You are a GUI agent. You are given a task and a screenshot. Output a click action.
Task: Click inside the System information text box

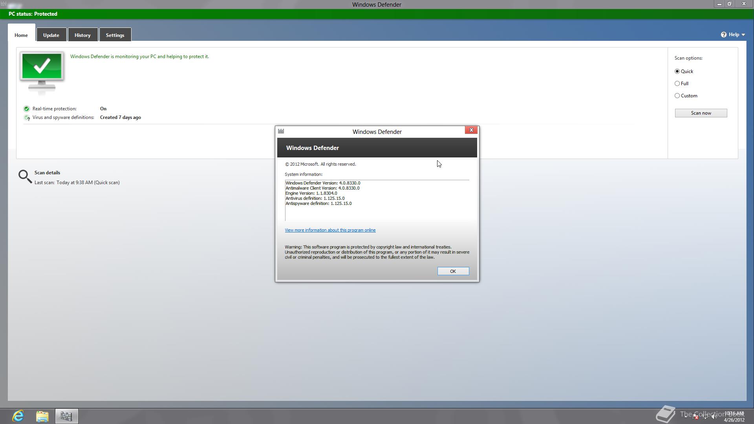[x=377, y=200]
